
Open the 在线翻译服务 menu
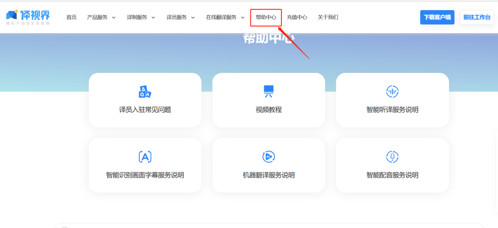pyautogui.click(x=221, y=17)
